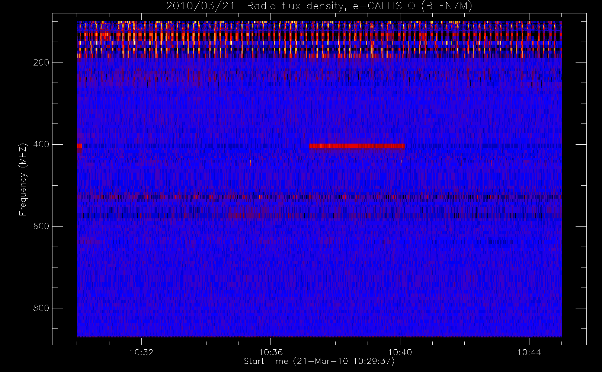
Task: Click the 10:40 time tick label
Action: pyautogui.click(x=400, y=352)
